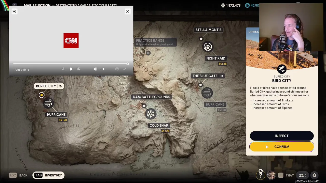Close the CNN video overlay
Image resolution: width=326 pixels, height=183 pixels.
(127, 11)
